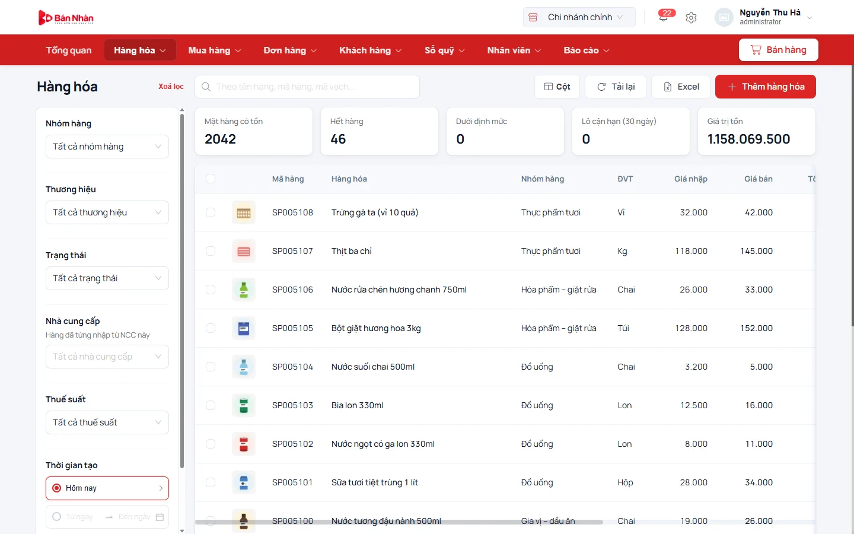Click the egg tray icon for Trứng gà ta
The height and width of the screenshot is (534, 854).
(244, 212)
